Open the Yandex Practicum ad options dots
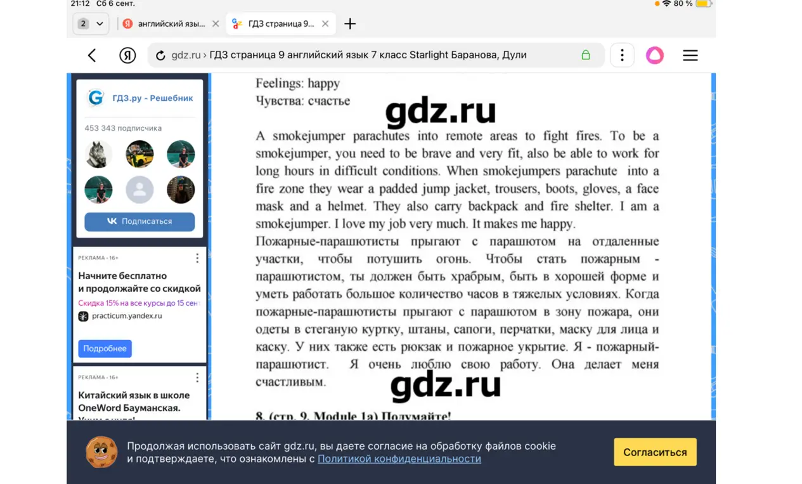The height and width of the screenshot is (484, 802). pos(197,258)
